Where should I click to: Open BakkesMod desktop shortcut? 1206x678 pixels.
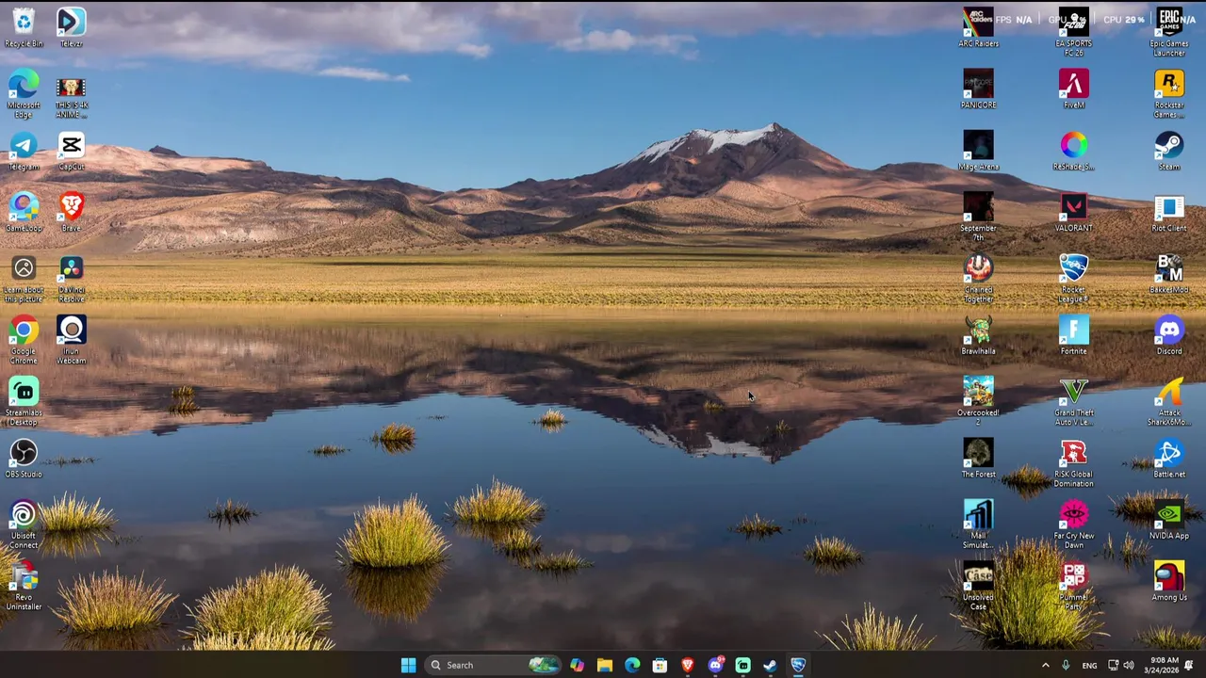tap(1168, 274)
